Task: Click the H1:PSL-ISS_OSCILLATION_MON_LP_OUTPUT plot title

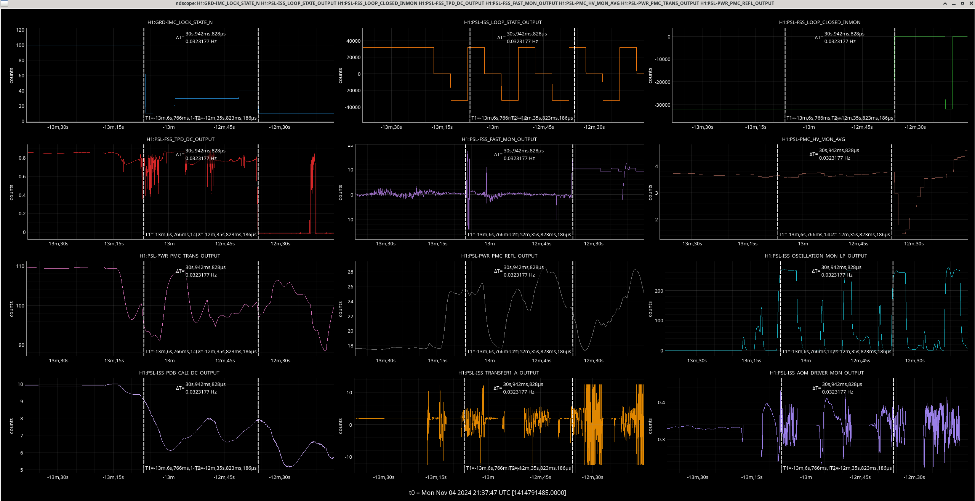Action: (816, 256)
